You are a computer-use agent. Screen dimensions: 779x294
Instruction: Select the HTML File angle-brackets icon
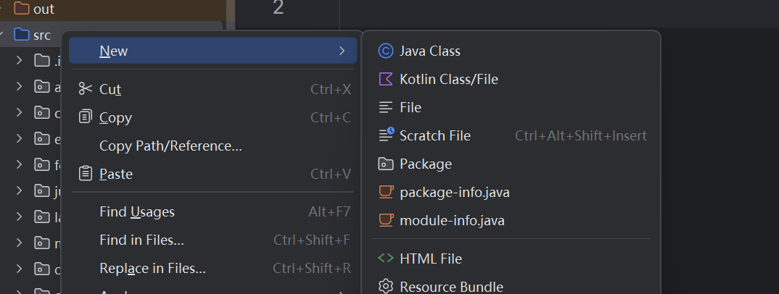click(x=386, y=259)
